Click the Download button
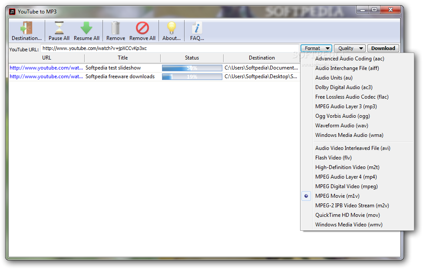The height and width of the screenshot is (269, 423). pyautogui.click(x=383, y=48)
